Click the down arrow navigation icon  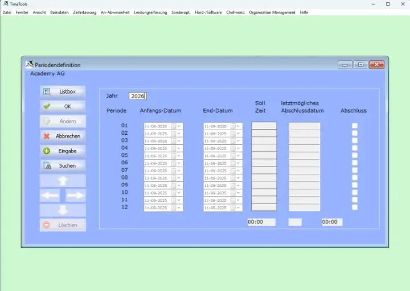(x=63, y=210)
